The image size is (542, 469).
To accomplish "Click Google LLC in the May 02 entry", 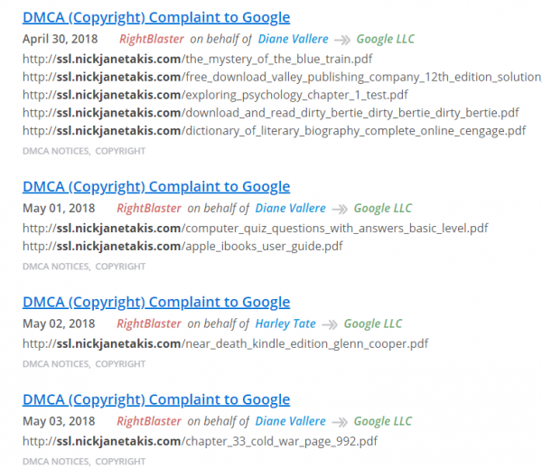I will click(373, 324).
